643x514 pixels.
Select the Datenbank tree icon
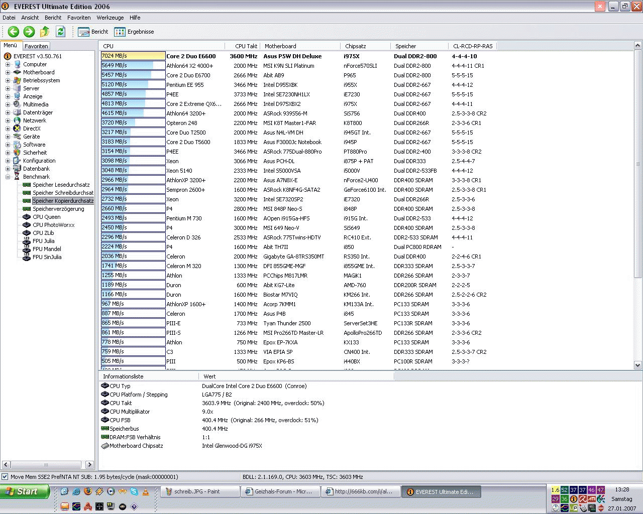[x=17, y=169]
